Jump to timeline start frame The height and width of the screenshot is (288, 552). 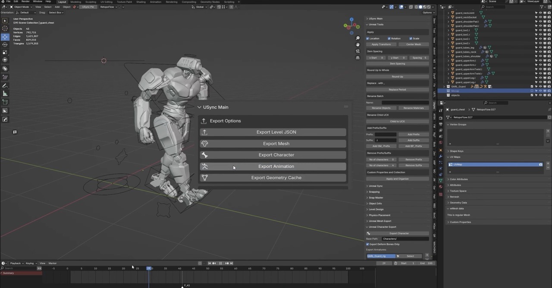(210, 263)
